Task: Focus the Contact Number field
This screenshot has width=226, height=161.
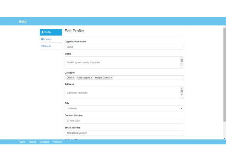Action: (x=124, y=121)
